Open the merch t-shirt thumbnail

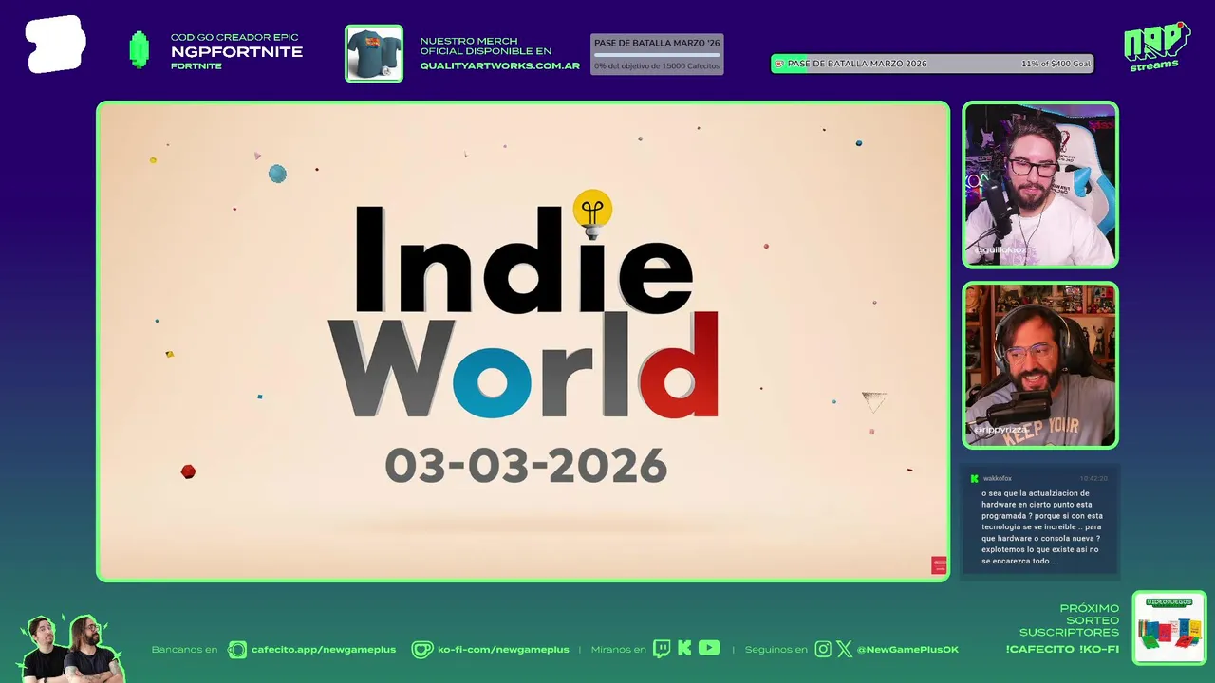coord(374,53)
